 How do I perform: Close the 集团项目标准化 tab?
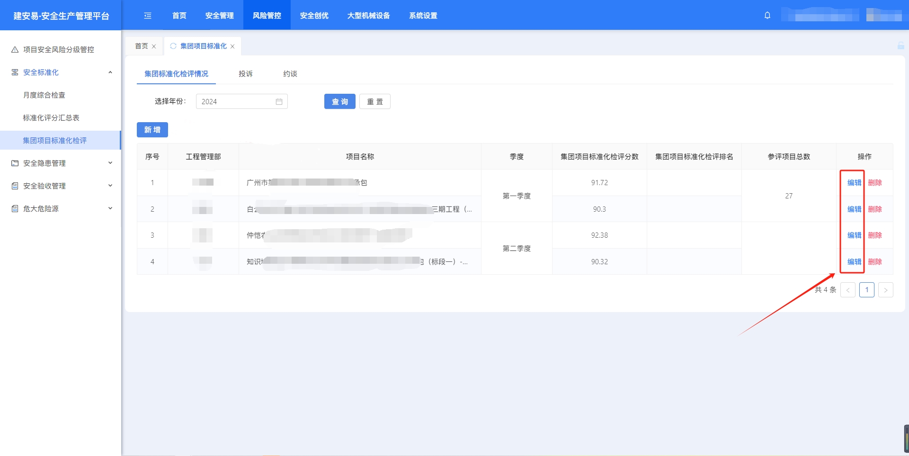232,46
